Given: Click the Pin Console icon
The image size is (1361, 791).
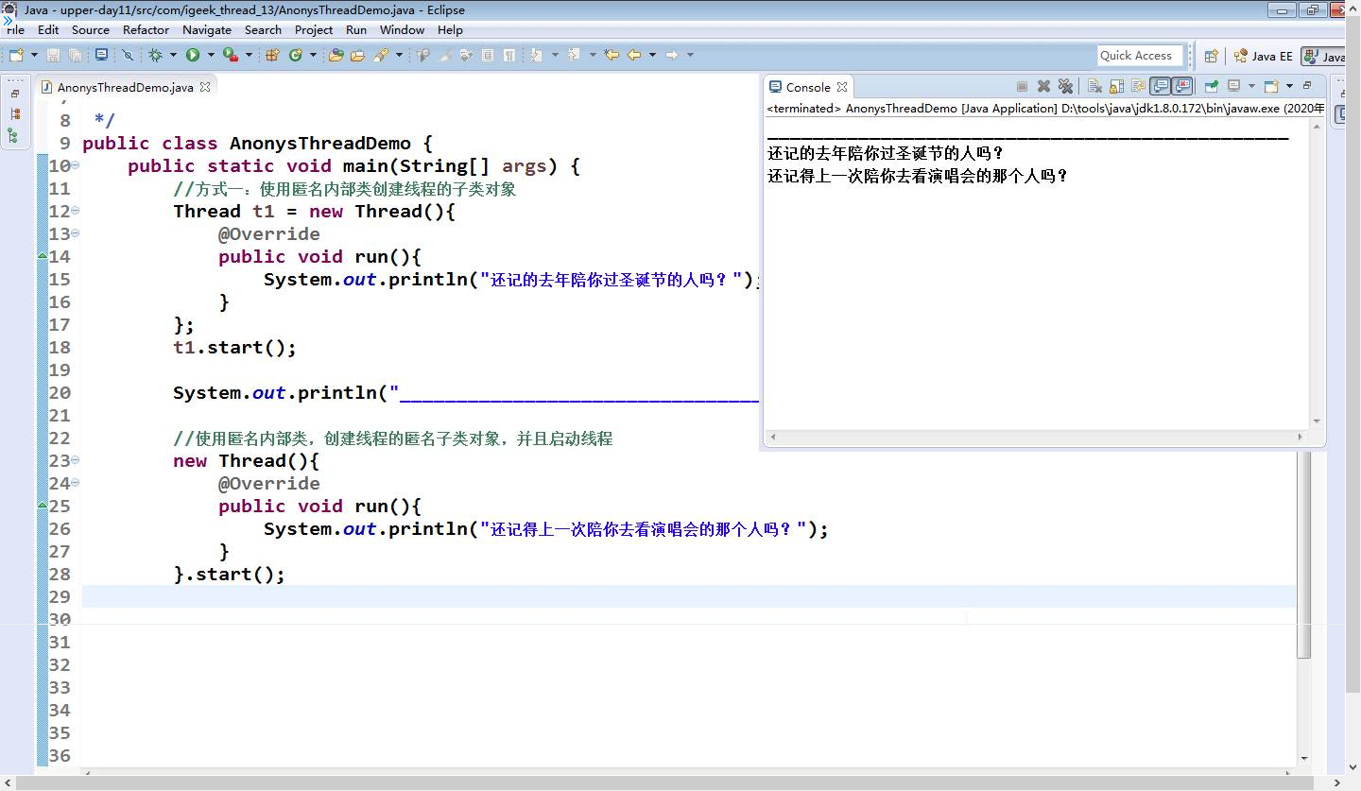Looking at the screenshot, I should tap(1212, 86).
